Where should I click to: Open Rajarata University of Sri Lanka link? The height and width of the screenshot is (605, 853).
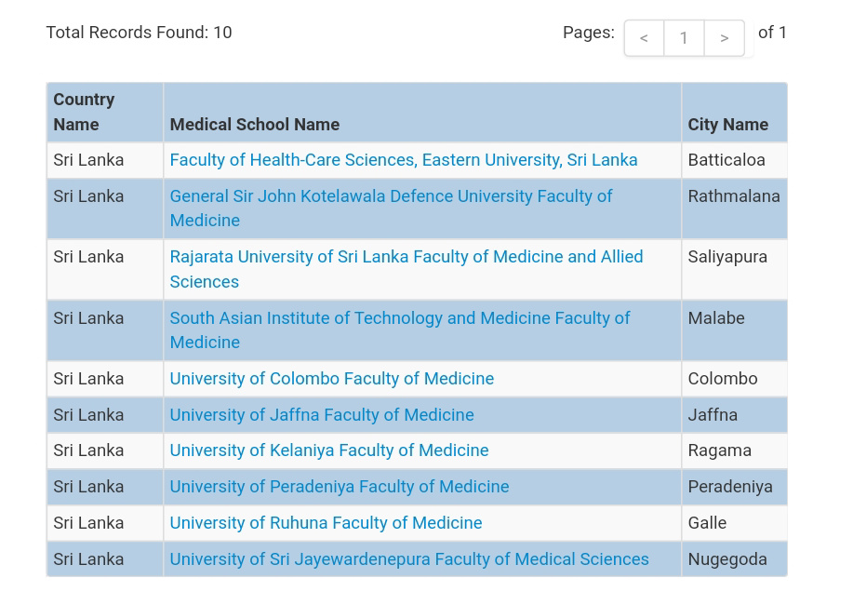coord(407,269)
